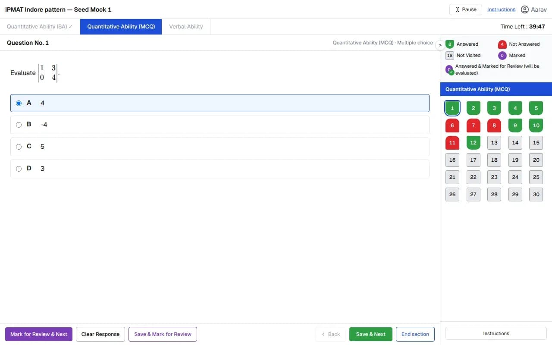Click the purple Marked count badge
This screenshot has height=345, width=552.
point(502,55)
